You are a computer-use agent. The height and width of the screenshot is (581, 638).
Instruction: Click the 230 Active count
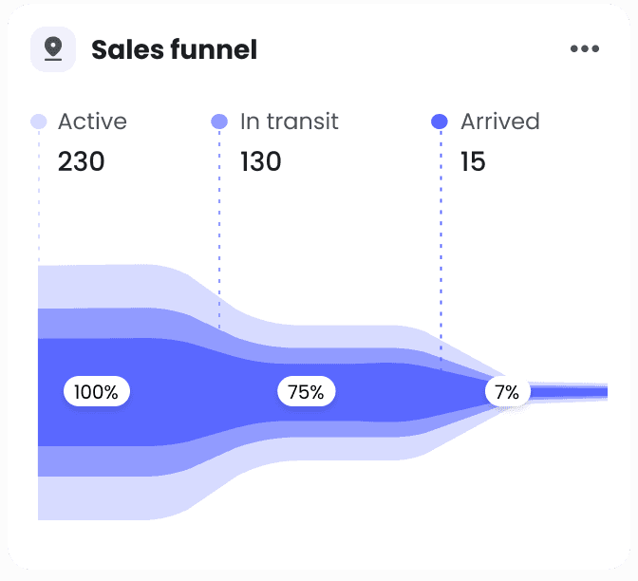(x=82, y=161)
